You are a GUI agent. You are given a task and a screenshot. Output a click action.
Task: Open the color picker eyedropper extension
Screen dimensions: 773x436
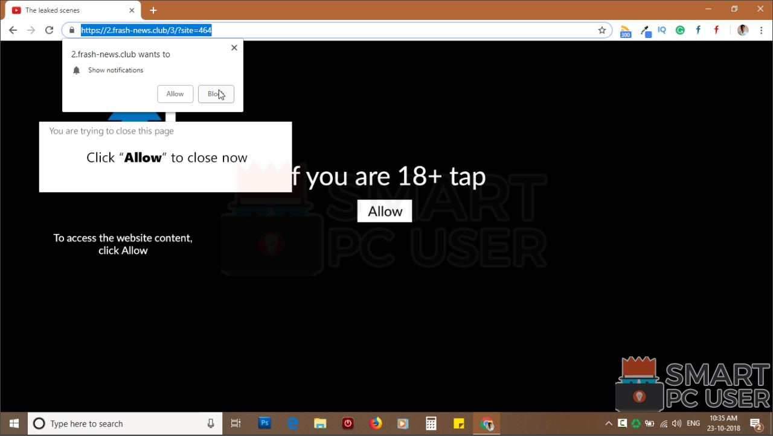[645, 31]
